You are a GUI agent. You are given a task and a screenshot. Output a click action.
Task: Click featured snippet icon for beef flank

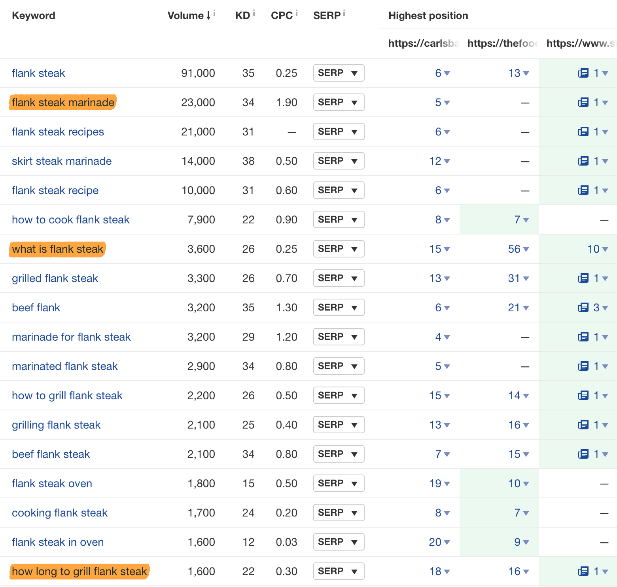(583, 307)
